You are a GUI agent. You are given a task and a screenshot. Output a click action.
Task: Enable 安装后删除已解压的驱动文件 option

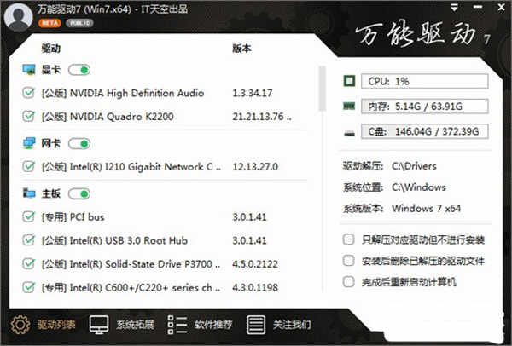point(349,261)
